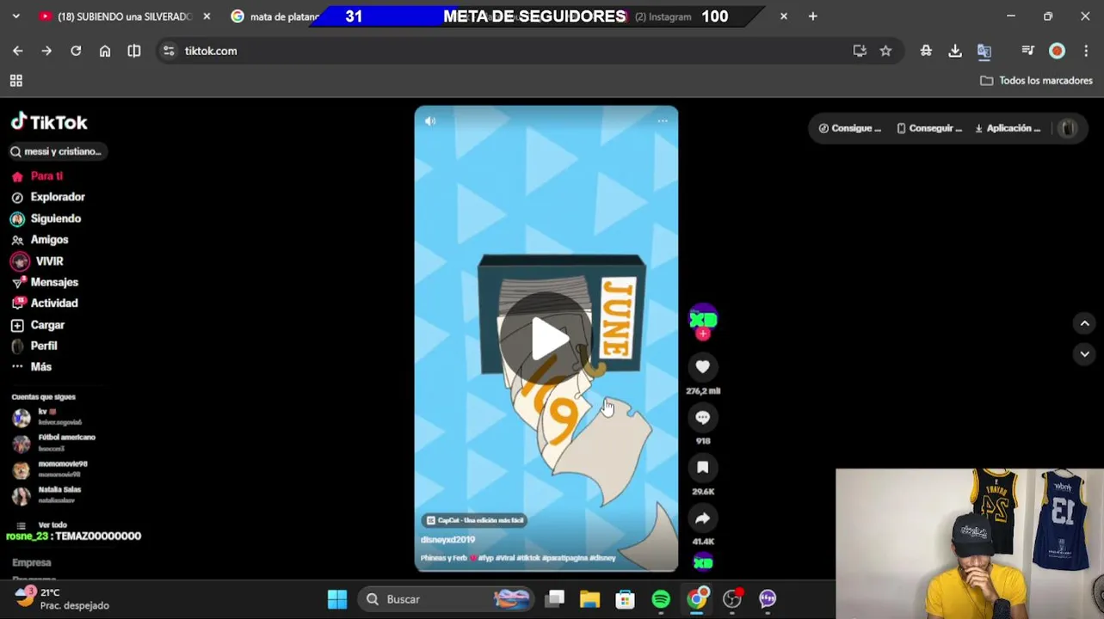Viewport: 1104px width, 619px height.
Task: Open Microsoft Store from taskbar
Action: [626, 599]
